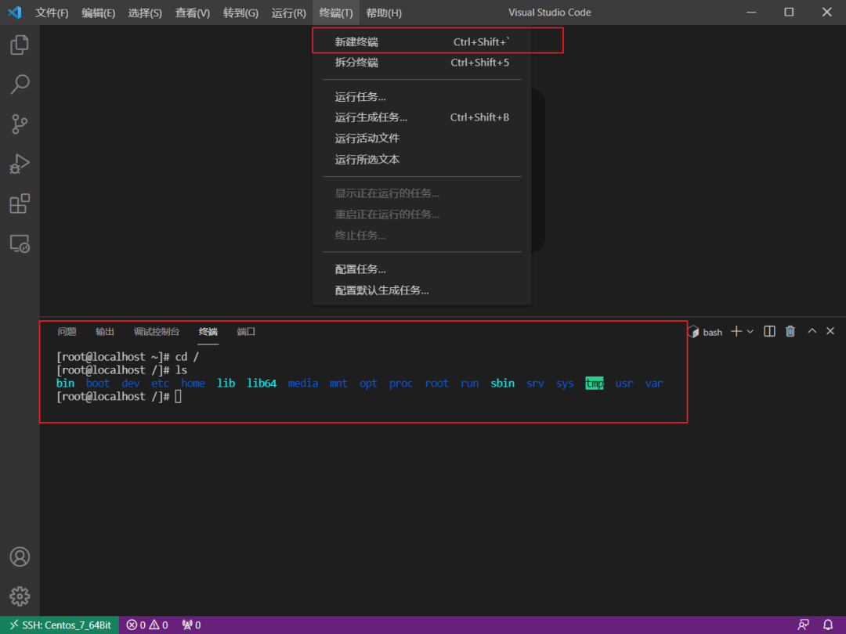This screenshot has height=634, width=846.
Task: Select 运行所选文本 menu entry
Action: tap(422, 160)
